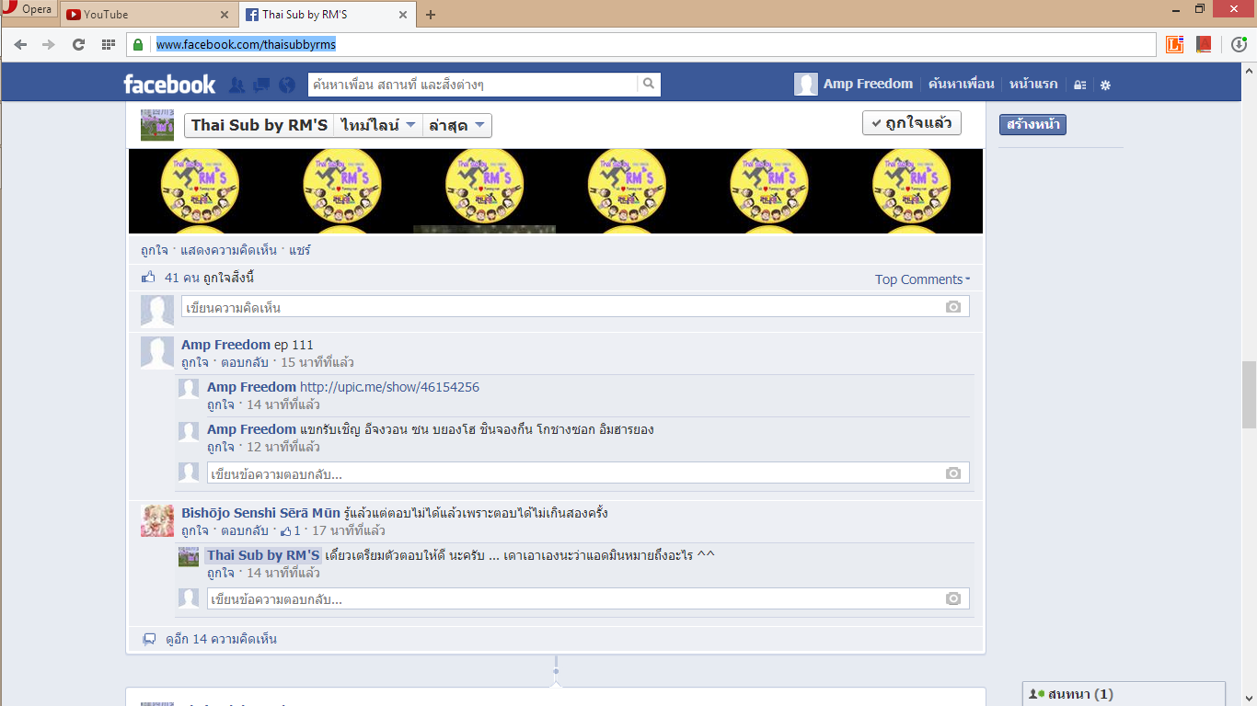Go to หน้าแรก in the header
This screenshot has height=706, width=1257.
(1032, 84)
